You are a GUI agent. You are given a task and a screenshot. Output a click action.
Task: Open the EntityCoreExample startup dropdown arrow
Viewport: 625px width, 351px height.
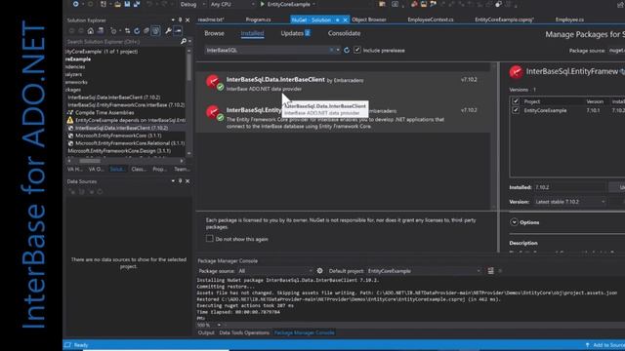click(314, 4)
